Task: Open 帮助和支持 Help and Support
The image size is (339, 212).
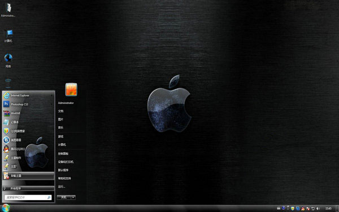Action: click(x=64, y=178)
